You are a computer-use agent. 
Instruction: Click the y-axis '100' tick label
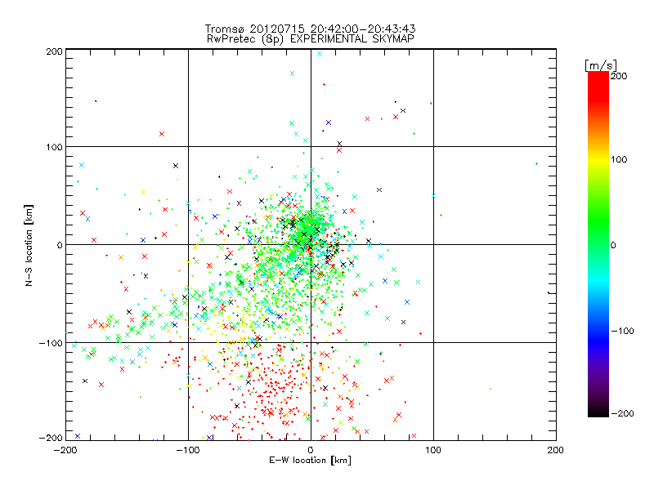54,147
